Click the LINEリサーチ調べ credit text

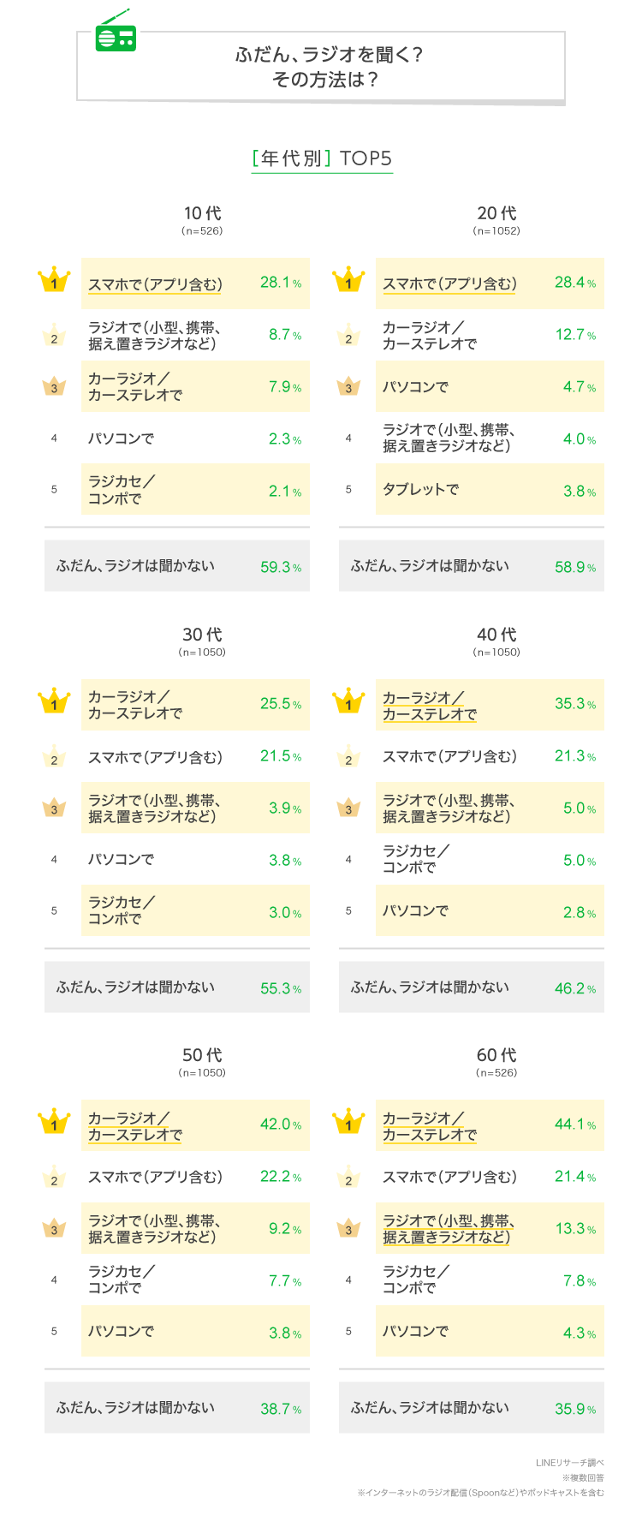pos(569,1463)
